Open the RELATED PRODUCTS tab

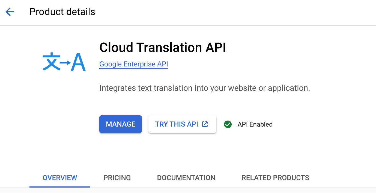pos(275,178)
